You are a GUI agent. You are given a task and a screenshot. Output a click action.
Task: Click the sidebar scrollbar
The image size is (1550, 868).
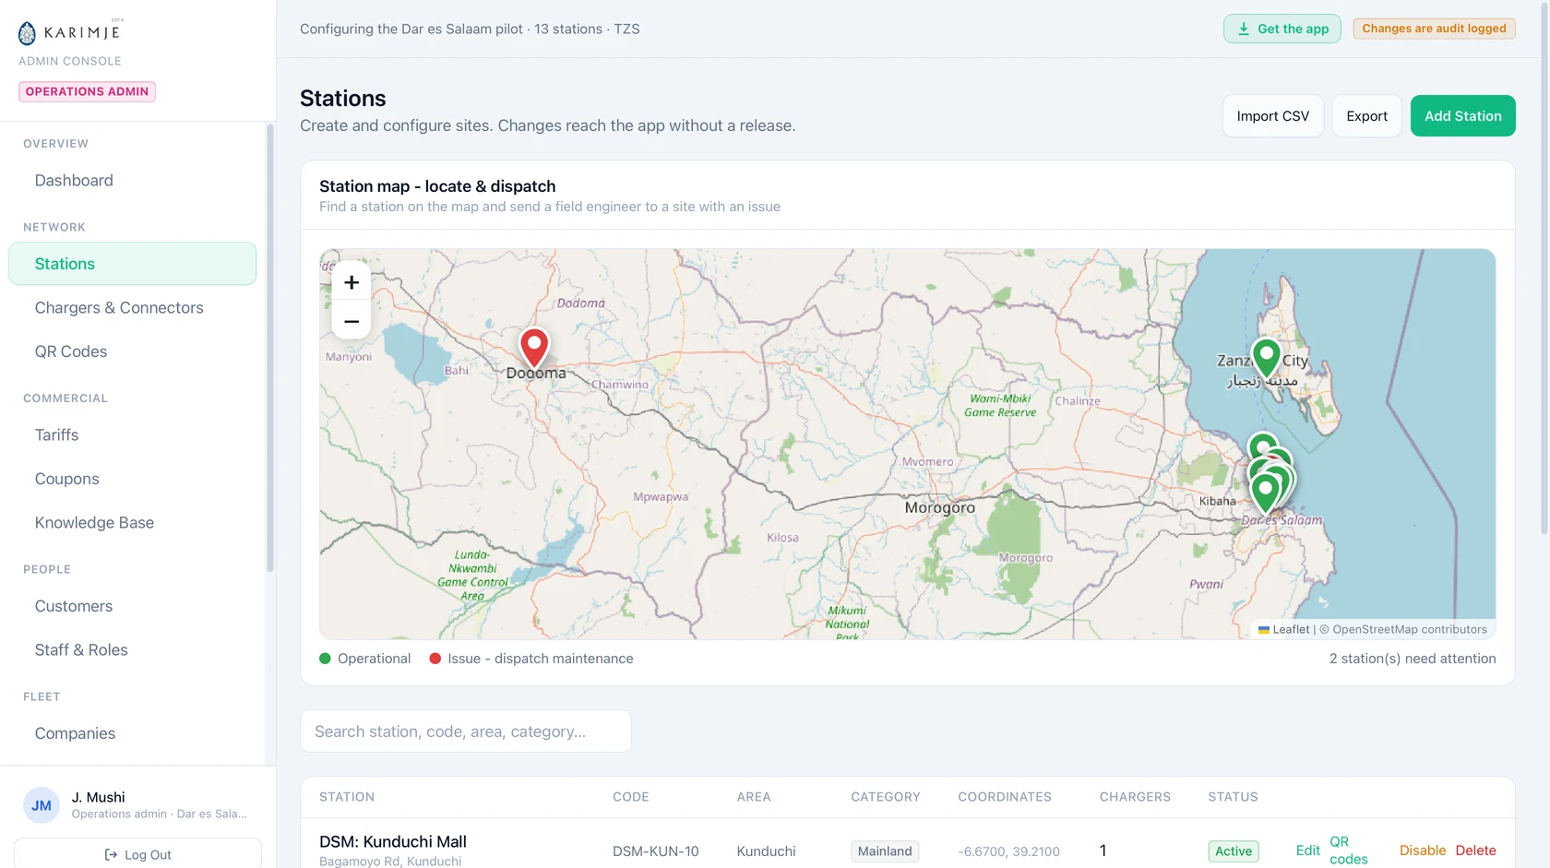click(x=270, y=349)
